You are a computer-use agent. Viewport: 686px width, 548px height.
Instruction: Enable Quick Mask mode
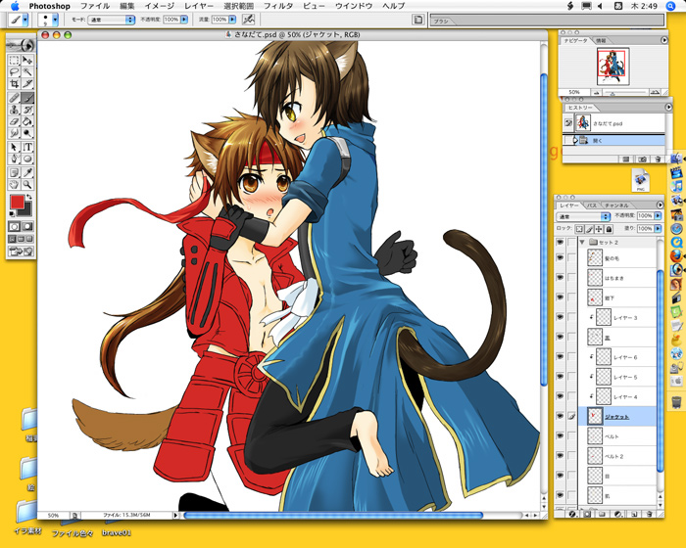(x=27, y=226)
